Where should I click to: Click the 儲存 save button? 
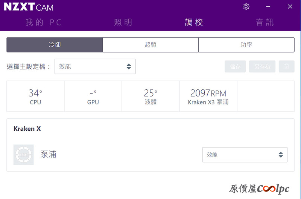235,66
